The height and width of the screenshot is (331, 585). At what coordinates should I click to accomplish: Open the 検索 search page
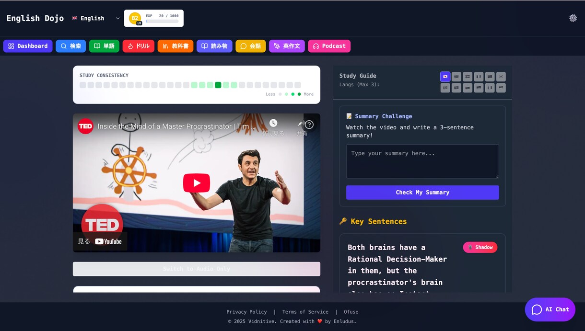[70, 46]
